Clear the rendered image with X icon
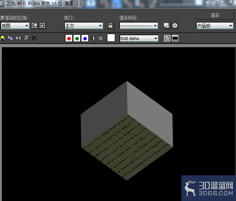 (x=34, y=38)
